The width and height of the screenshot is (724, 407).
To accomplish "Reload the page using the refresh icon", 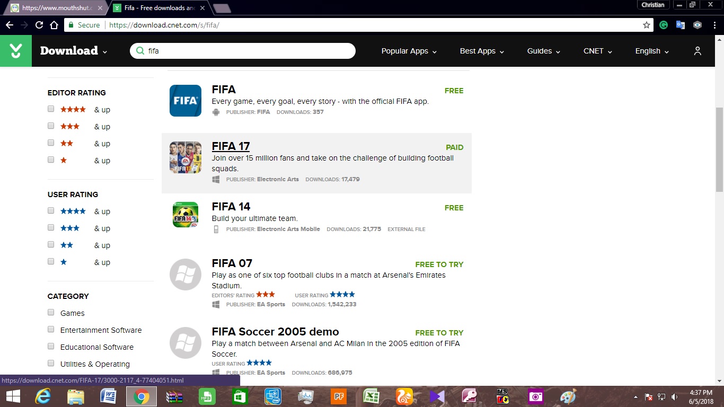I will click(39, 25).
